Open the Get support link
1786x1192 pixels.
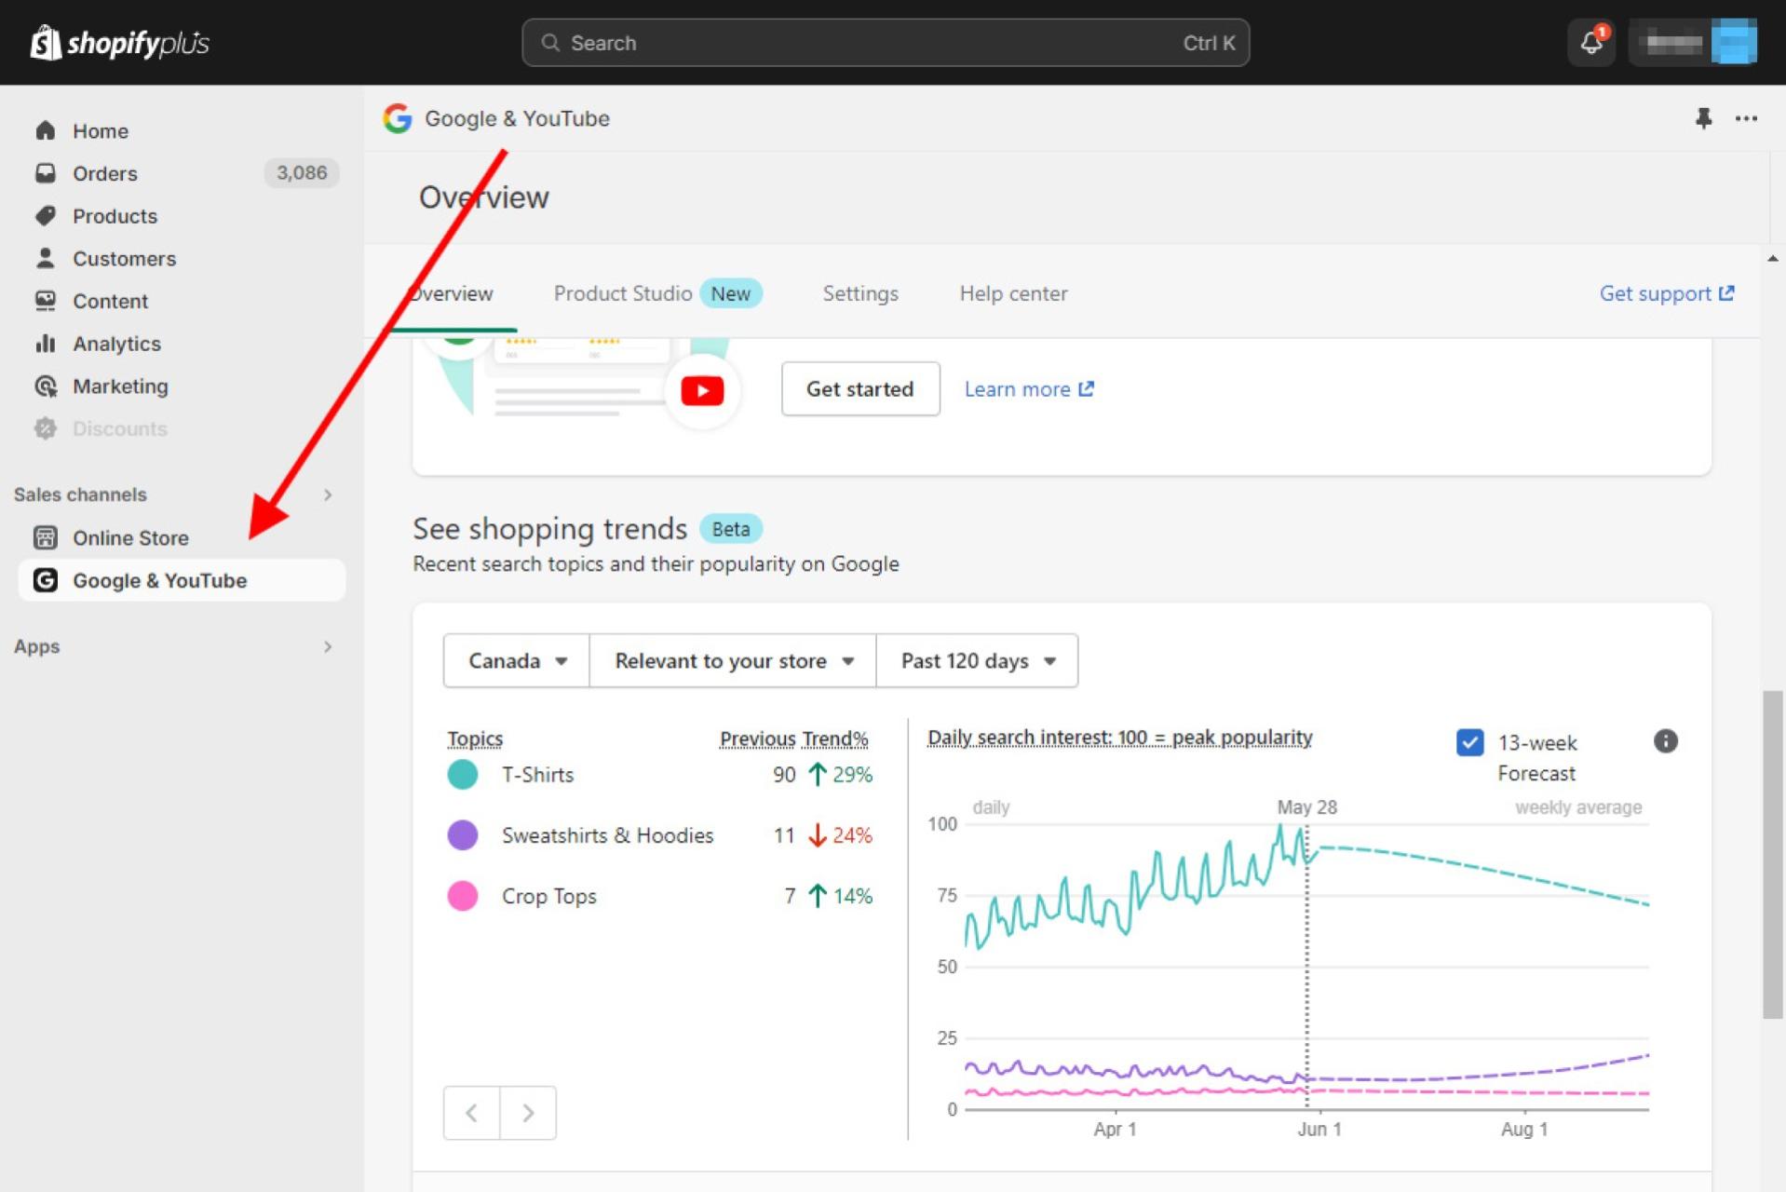point(1666,293)
